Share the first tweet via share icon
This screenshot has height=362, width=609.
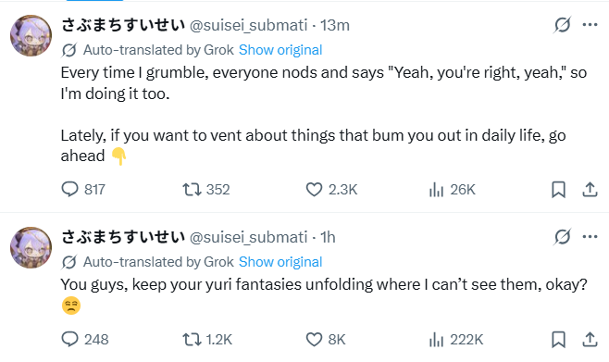pyautogui.click(x=590, y=190)
